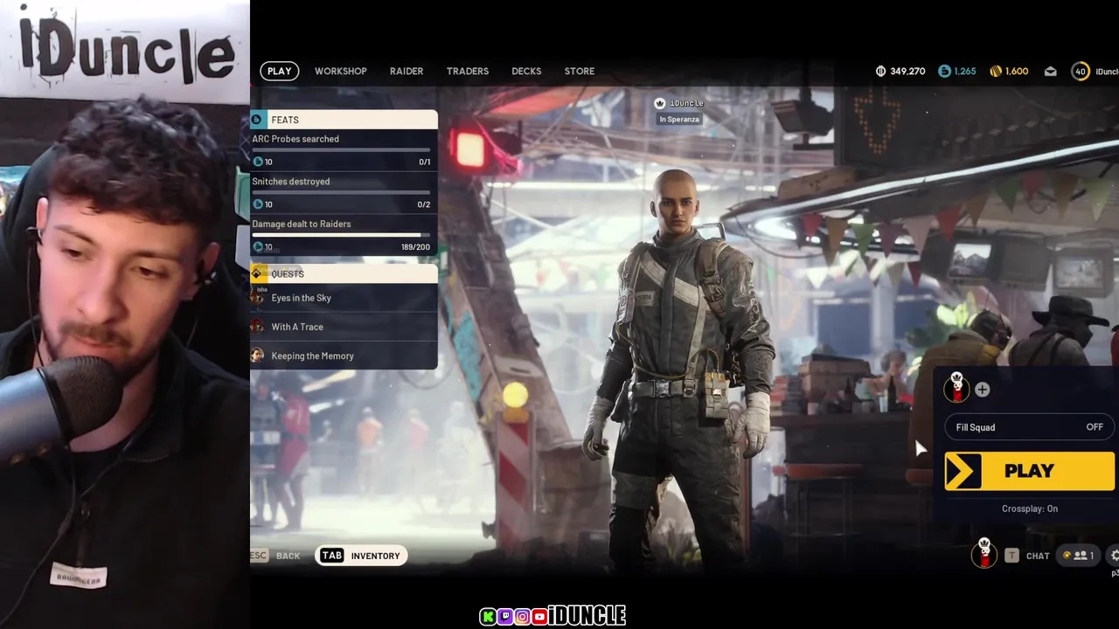Click the level 40 progress ring

(x=1081, y=72)
